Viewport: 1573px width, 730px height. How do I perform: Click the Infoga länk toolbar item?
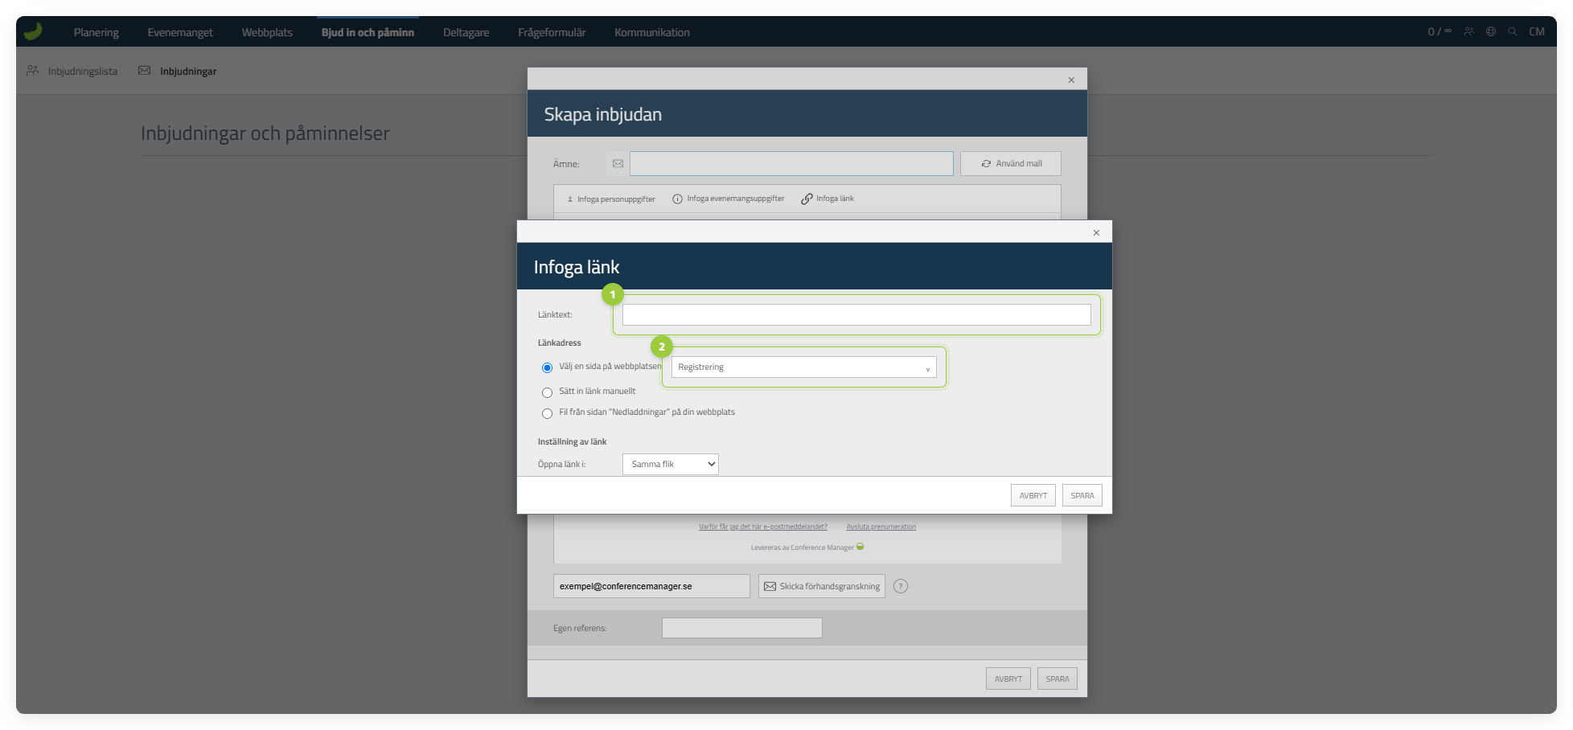[x=828, y=199]
